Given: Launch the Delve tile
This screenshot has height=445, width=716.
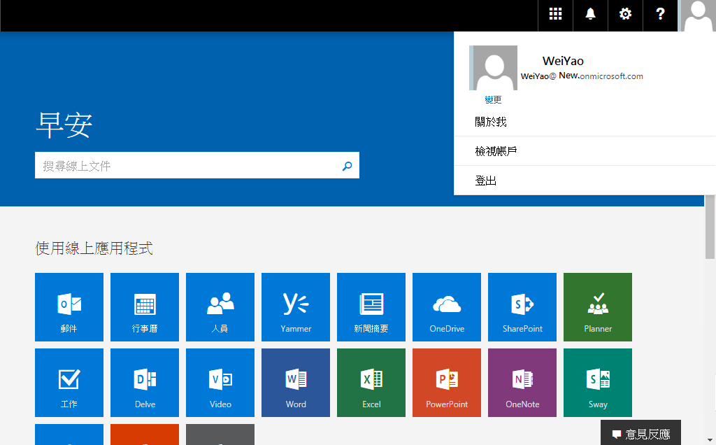Looking at the screenshot, I should click(x=145, y=383).
